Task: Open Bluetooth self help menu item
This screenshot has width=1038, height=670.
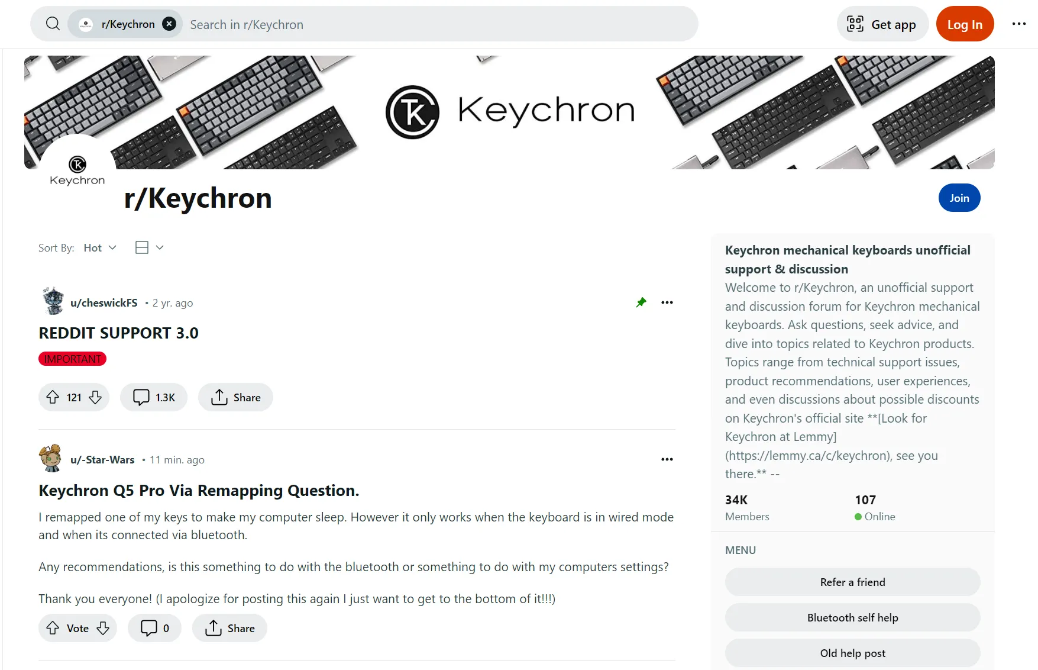Action: (x=852, y=617)
